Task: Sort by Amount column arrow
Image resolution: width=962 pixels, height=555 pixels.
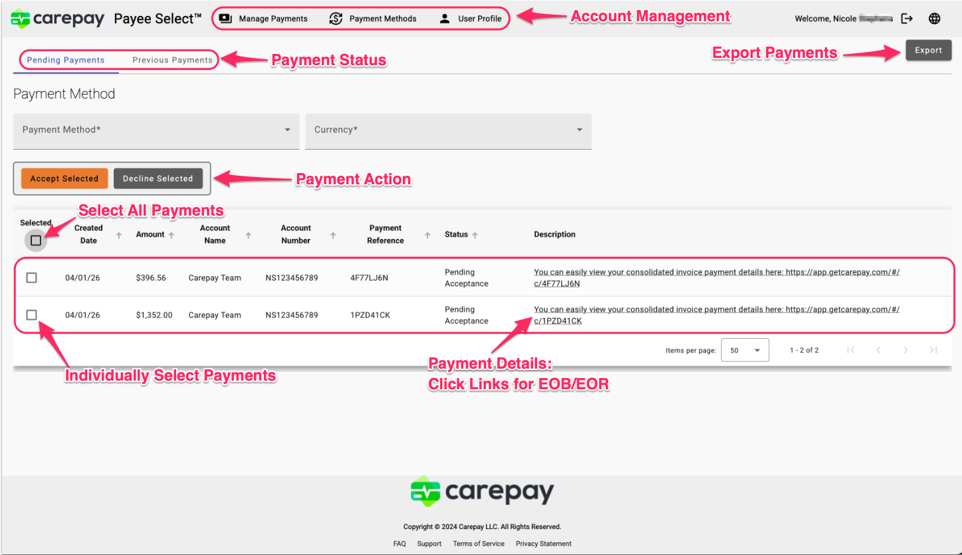Action: (x=172, y=235)
